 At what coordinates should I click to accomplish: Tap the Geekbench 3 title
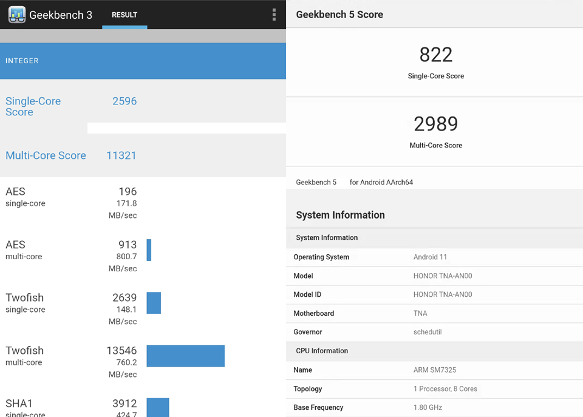(61, 15)
